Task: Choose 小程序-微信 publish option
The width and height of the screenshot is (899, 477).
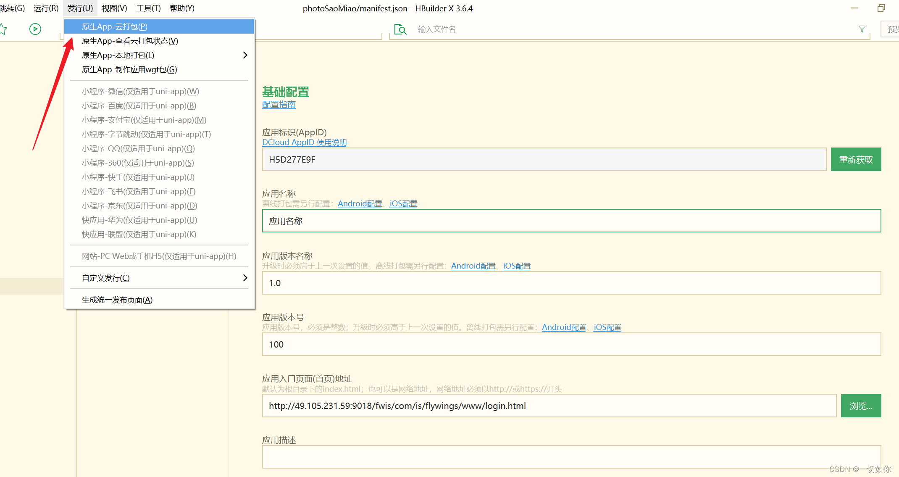Action: coord(159,91)
